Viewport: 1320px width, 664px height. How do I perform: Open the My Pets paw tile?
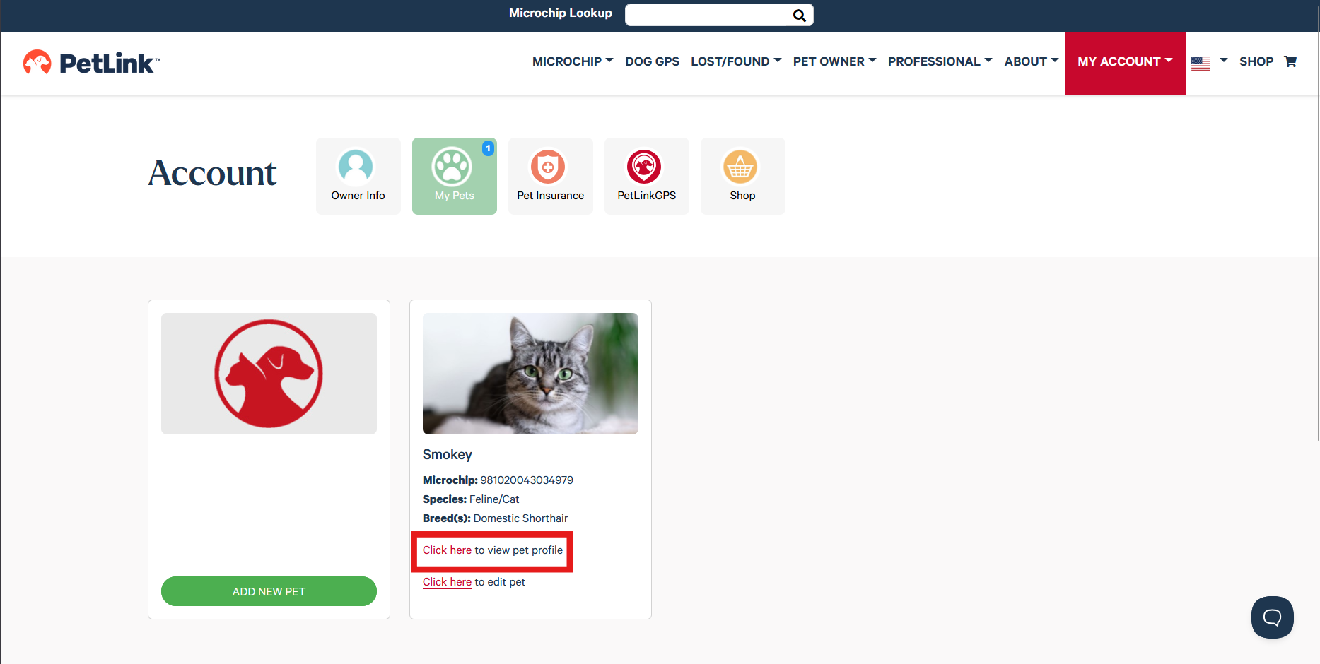click(455, 176)
